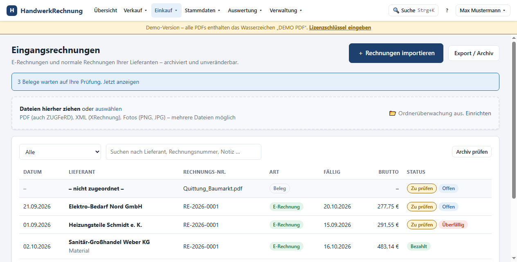Click the Dateien hierher ziehen drop zone text
Image resolution: width=517 pixels, height=262 pixels.
(x=50, y=109)
